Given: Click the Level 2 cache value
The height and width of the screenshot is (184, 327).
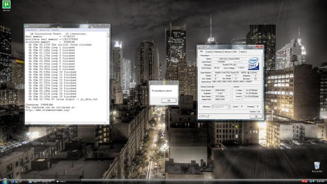Looking at the screenshot, I should pyautogui.click(x=251, y=97).
